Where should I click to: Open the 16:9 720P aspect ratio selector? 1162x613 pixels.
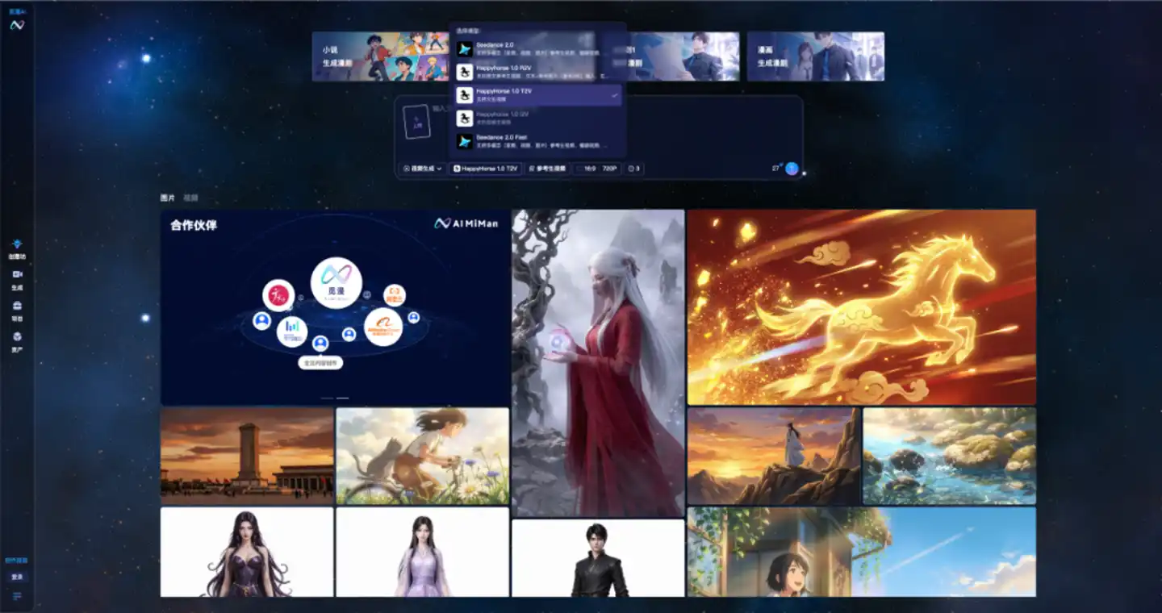pyautogui.click(x=597, y=169)
